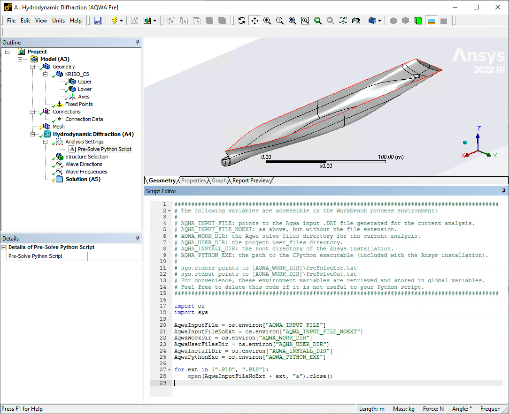Image resolution: width=509 pixels, height=414 pixels.
Task: Collapse the Geometry tree node
Action: [x=33, y=67]
